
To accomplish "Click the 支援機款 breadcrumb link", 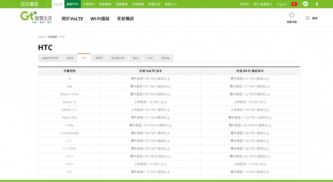I will tap(52, 37).
